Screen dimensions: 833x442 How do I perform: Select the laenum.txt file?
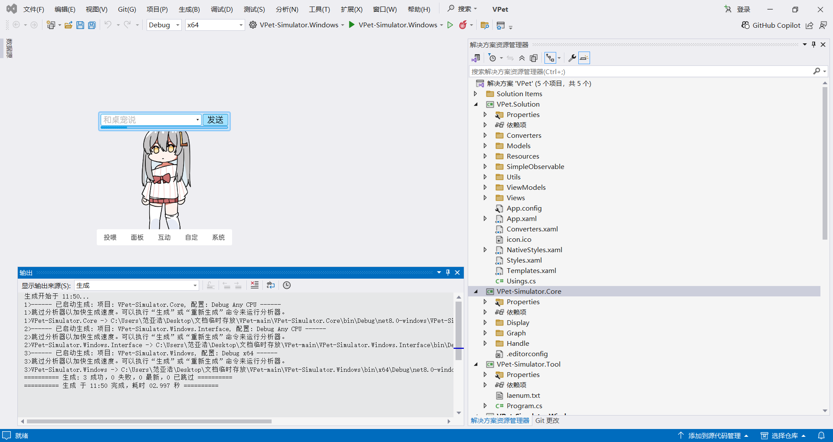point(523,395)
